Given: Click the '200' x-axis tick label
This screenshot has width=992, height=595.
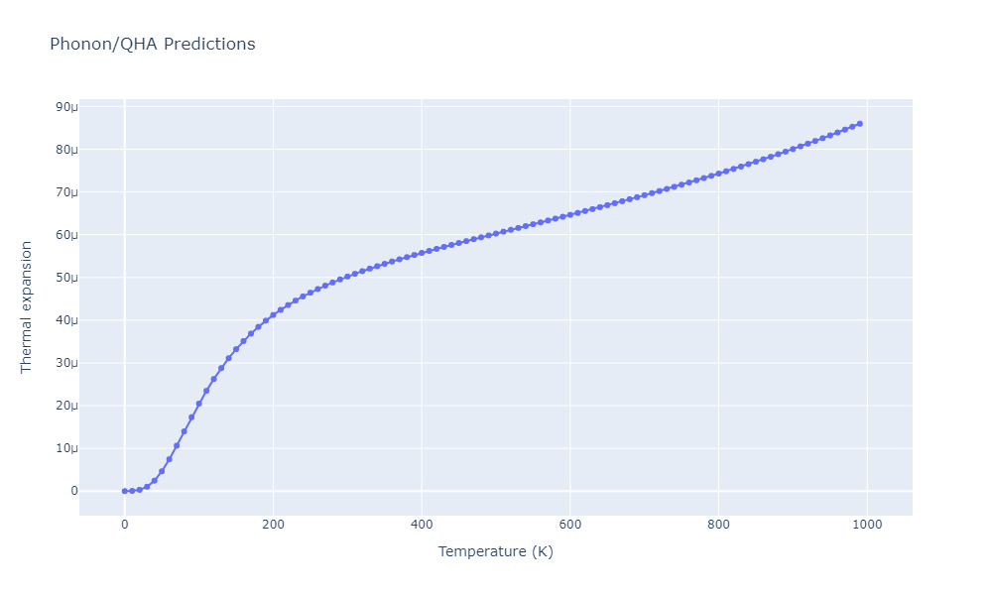Looking at the screenshot, I should pyautogui.click(x=273, y=524).
